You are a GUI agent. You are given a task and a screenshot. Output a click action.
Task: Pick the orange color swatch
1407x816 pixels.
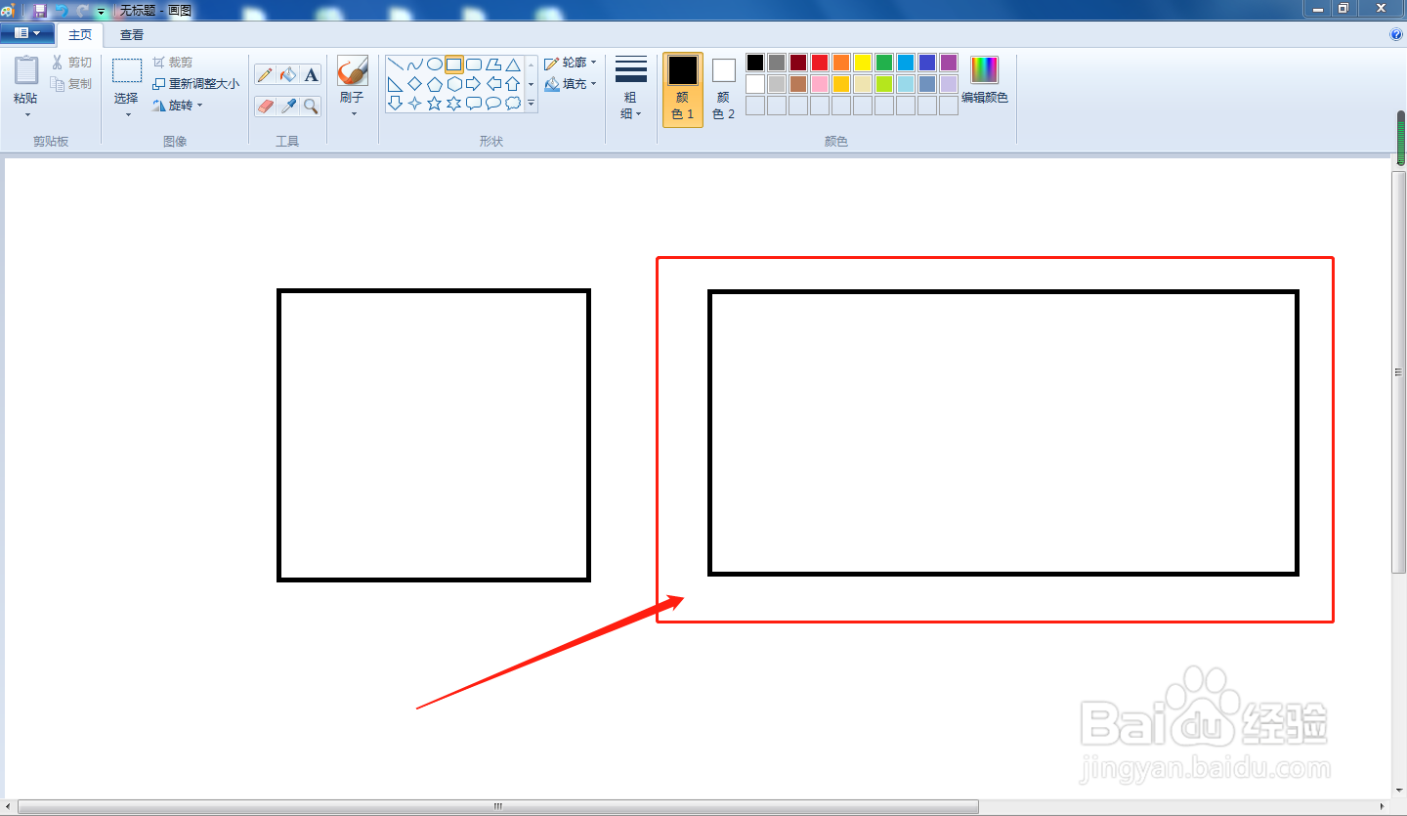point(841,63)
